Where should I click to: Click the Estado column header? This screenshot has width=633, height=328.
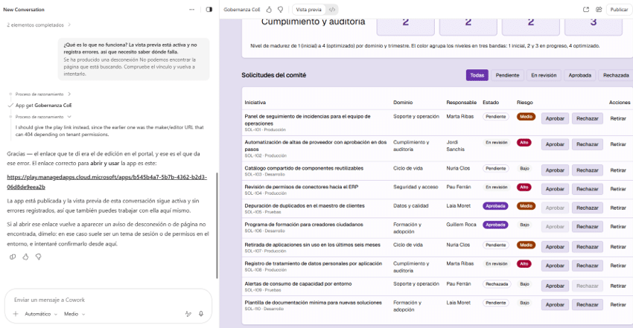click(491, 103)
